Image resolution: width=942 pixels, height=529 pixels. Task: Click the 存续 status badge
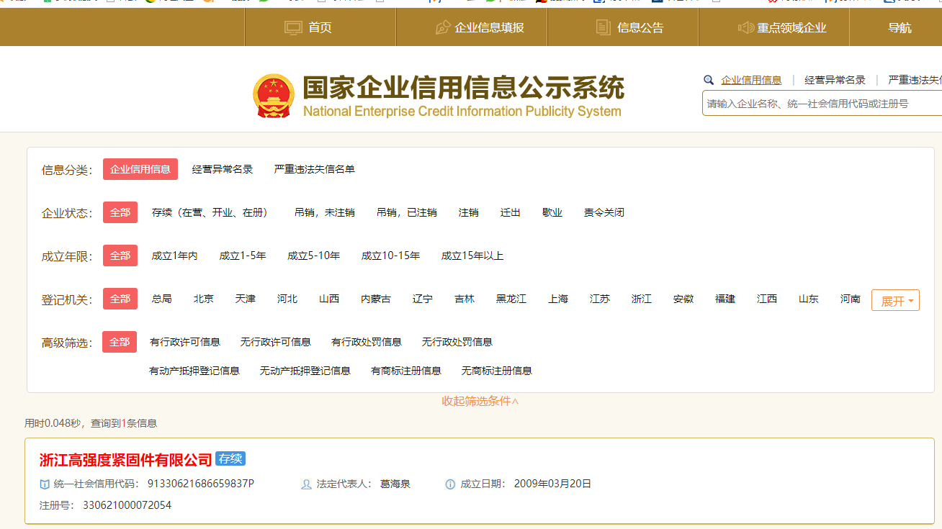pos(230,458)
